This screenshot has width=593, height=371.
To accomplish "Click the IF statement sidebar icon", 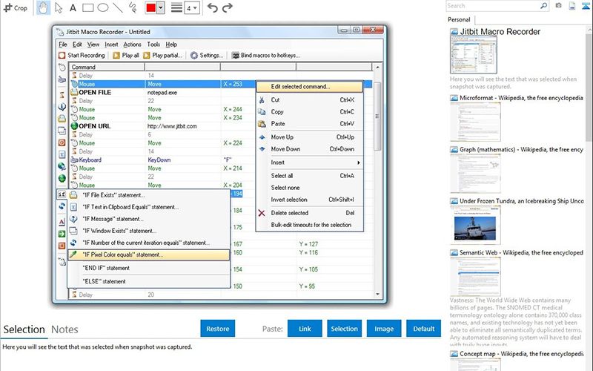I will (x=62, y=194).
